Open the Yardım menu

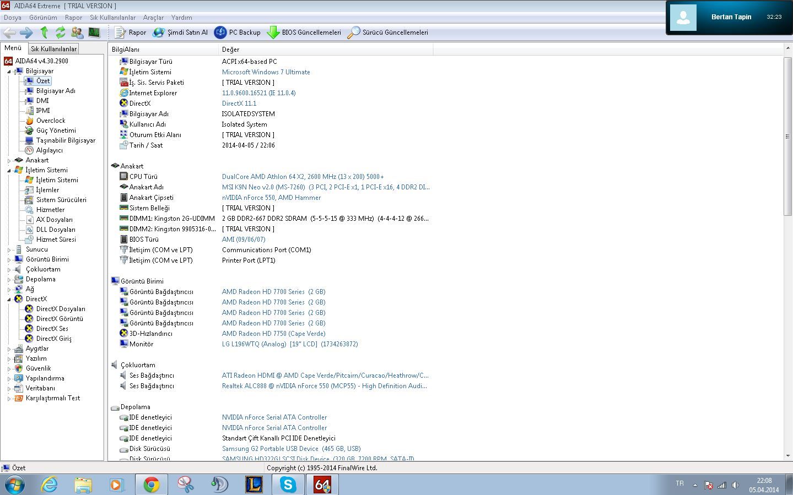(x=181, y=18)
